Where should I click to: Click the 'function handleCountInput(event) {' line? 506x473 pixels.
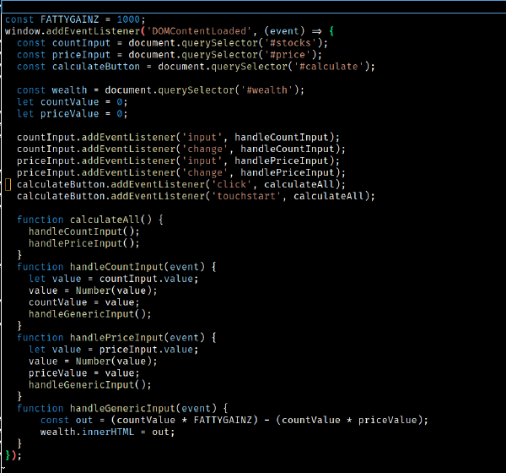[117, 267]
